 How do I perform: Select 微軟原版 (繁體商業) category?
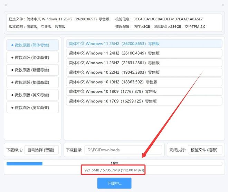32,83
